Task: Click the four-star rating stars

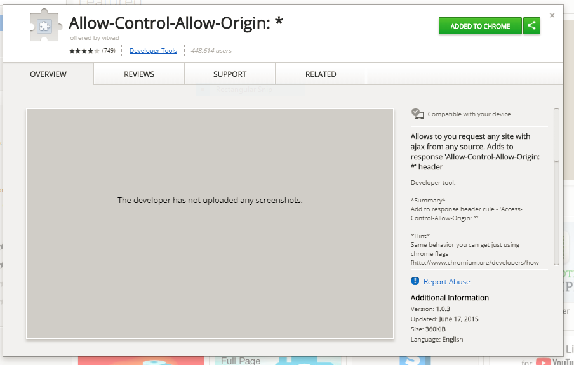Action: [x=84, y=51]
